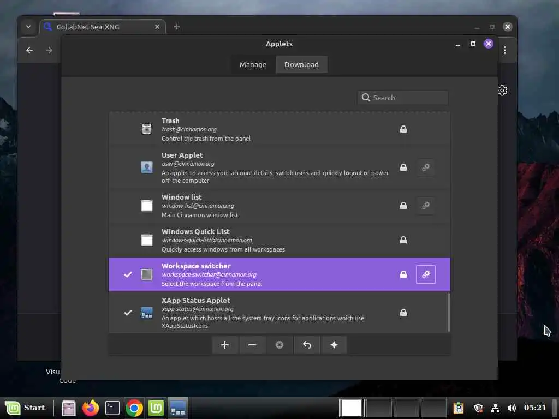Select the Windows Quick List name
Screen dimensions: 559x419
coord(196,231)
